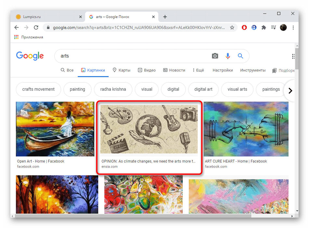The width and height of the screenshot is (309, 228).
Task: Click the Google logo
Action: coord(30,56)
